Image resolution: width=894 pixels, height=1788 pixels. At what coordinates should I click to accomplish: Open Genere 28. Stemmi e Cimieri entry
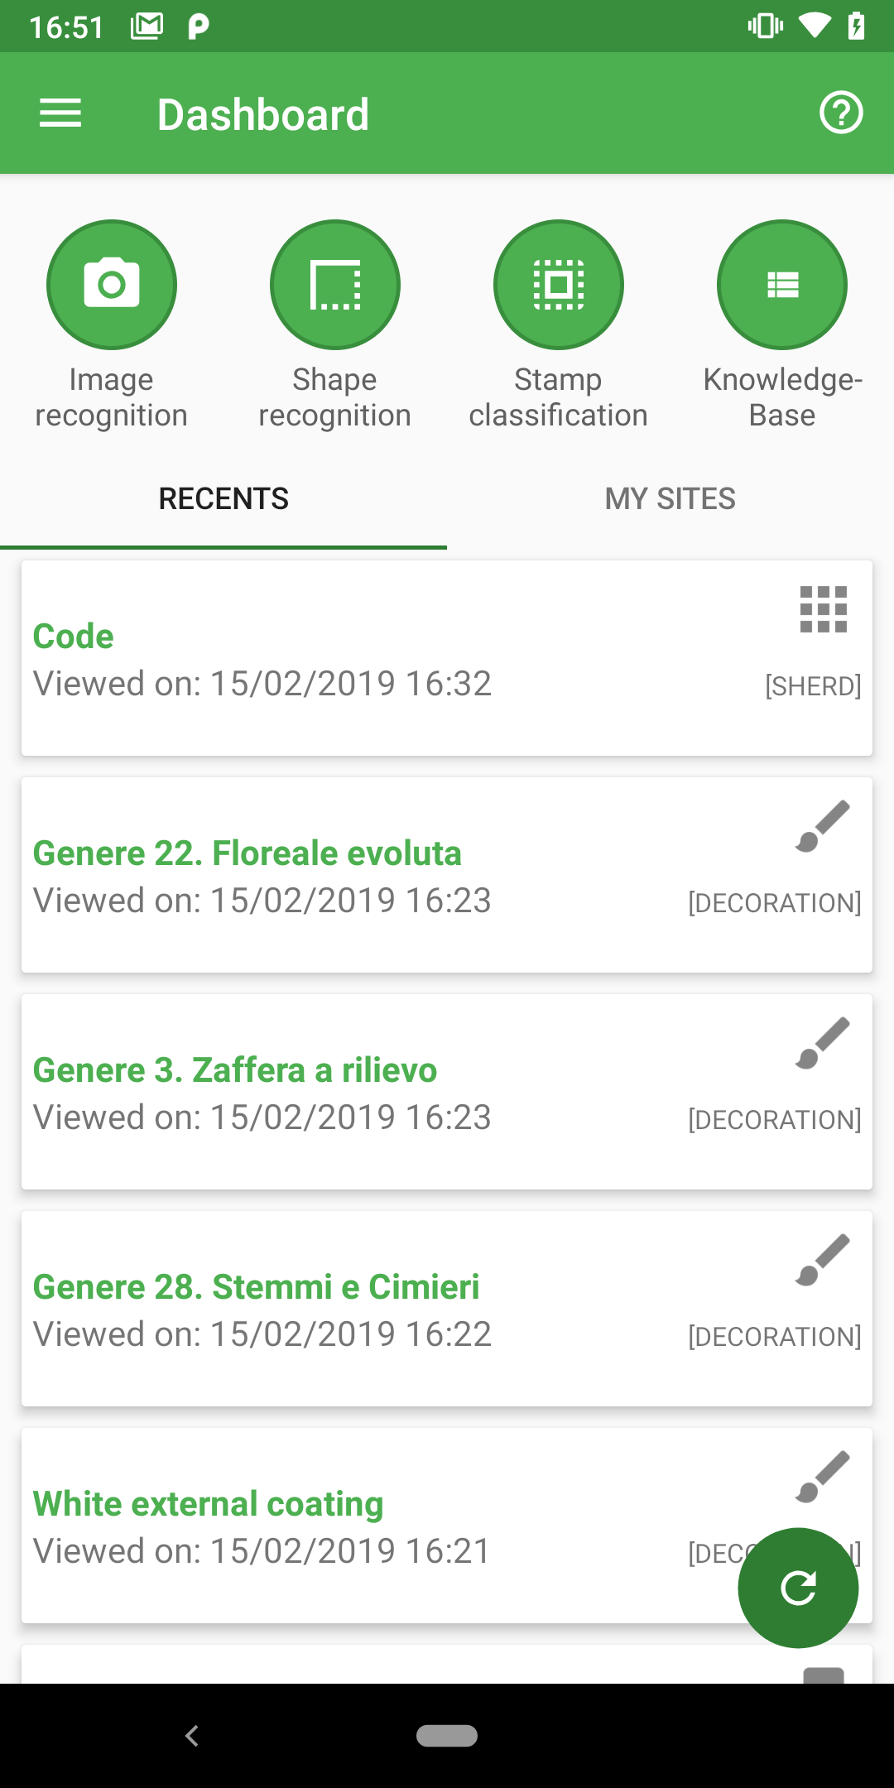(x=331, y=1310)
